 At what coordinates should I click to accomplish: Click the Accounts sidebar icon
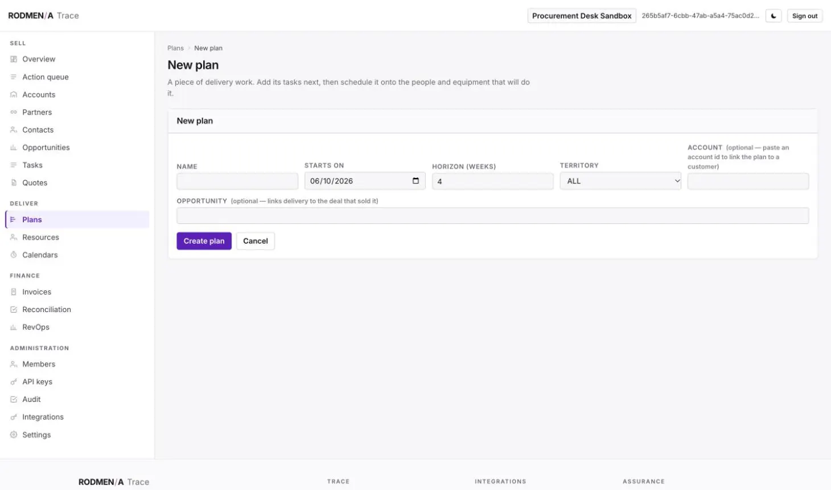pyautogui.click(x=14, y=94)
